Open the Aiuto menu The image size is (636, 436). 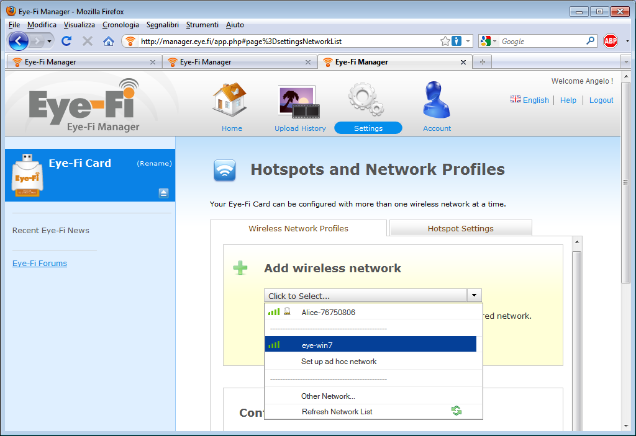click(x=235, y=25)
